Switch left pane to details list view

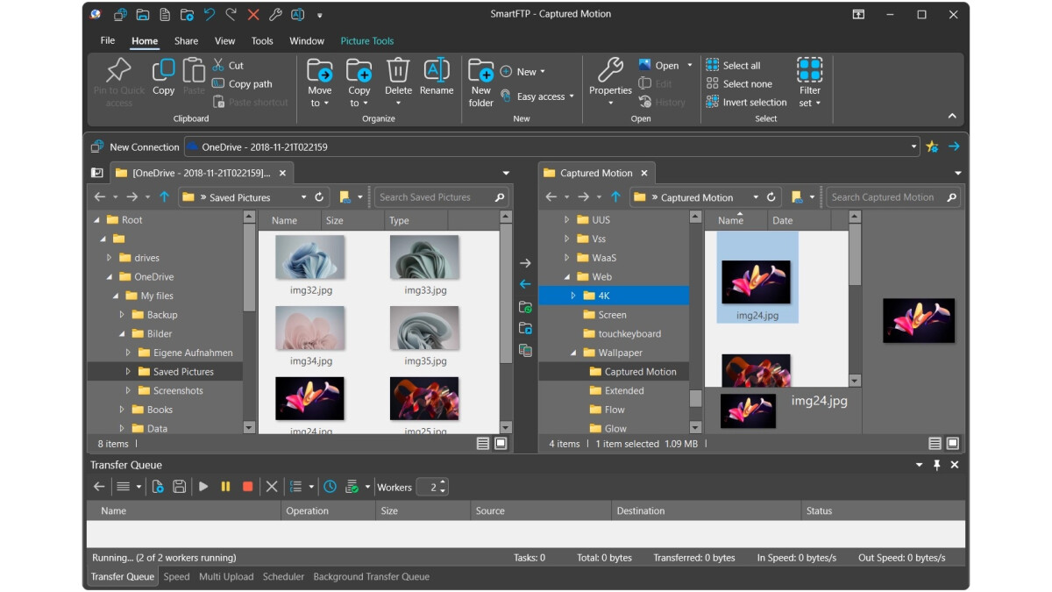click(483, 444)
